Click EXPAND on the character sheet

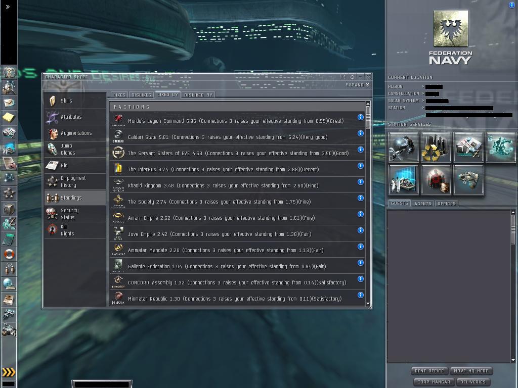coord(358,85)
